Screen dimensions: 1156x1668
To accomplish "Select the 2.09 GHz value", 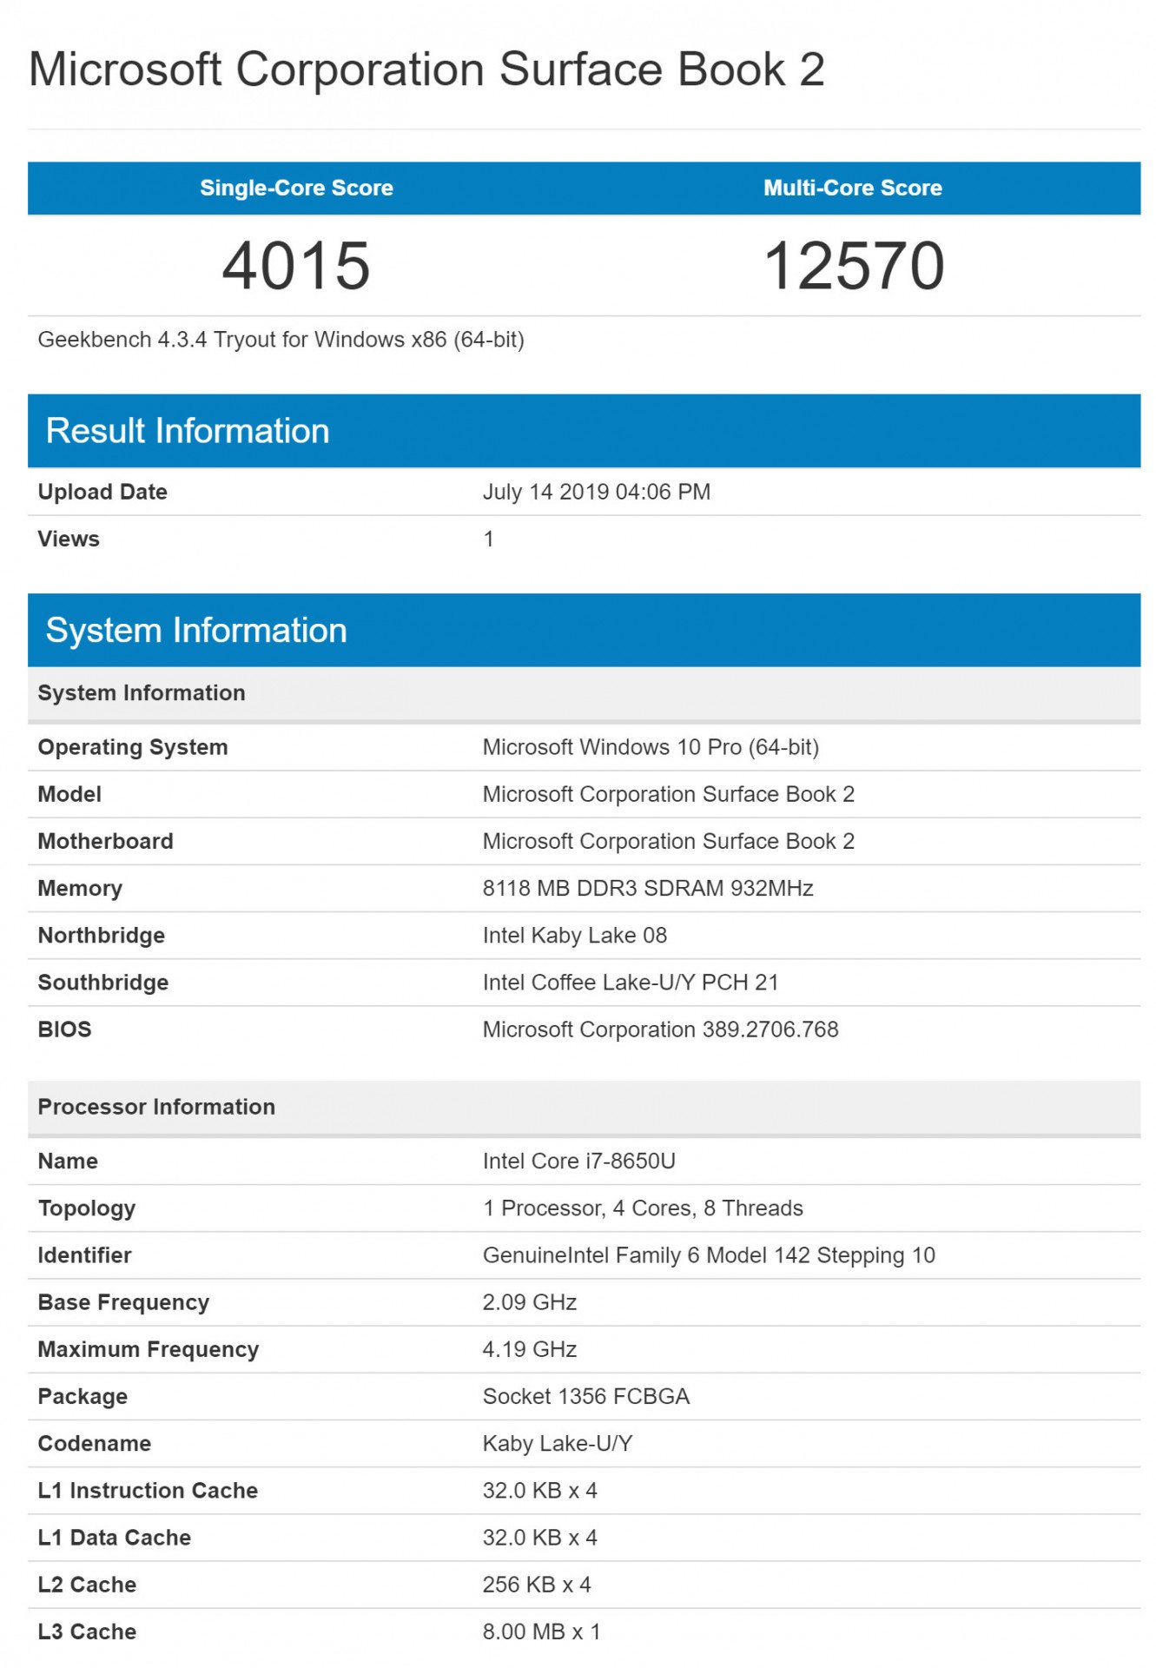I will [530, 1302].
